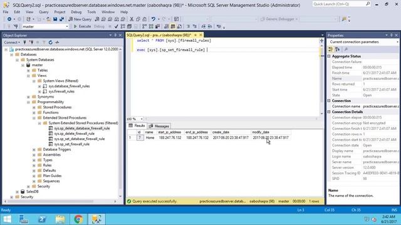Select Results to Text output mode
401x225 pixels.
(167, 26)
